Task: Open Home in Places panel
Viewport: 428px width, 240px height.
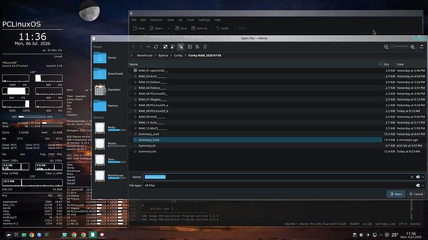Action: pyautogui.click(x=109, y=58)
